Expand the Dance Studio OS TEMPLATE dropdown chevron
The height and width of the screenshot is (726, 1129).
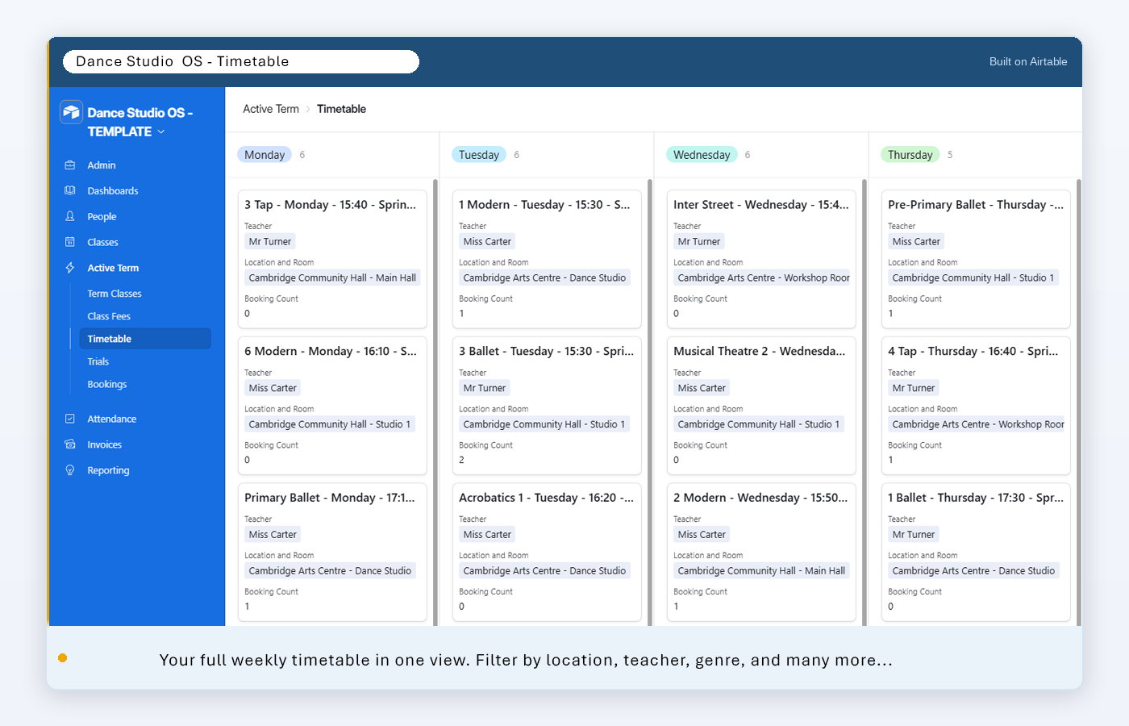(x=161, y=131)
